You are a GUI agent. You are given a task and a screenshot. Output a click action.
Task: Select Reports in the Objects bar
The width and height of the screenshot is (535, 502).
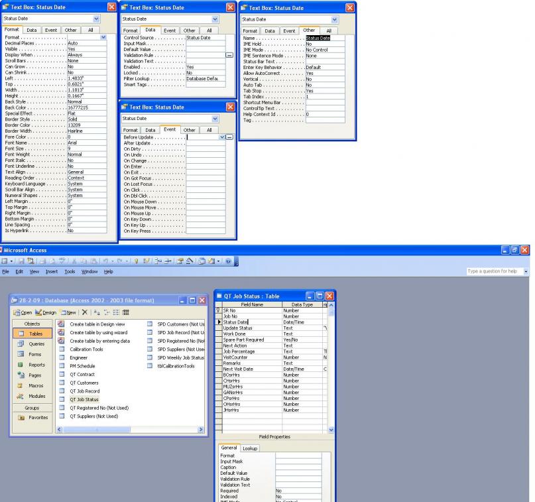pos(32,365)
